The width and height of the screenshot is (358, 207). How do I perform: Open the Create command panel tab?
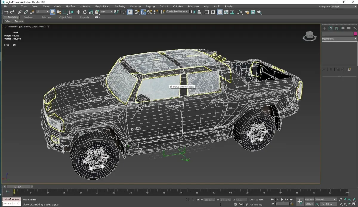(x=324, y=28)
